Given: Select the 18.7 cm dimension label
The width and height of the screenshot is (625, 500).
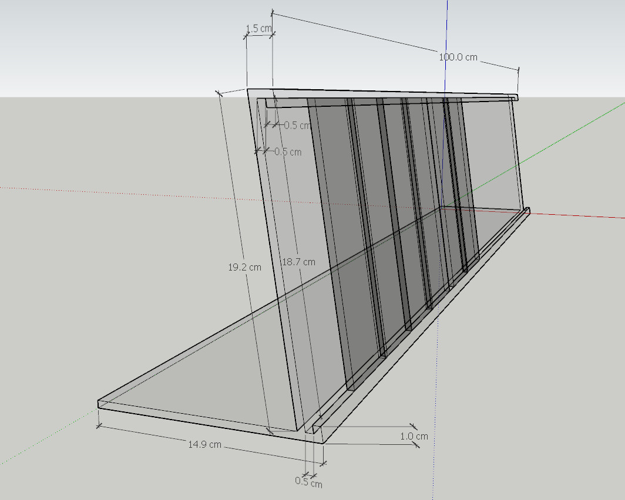Looking at the screenshot, I should 298,262.
